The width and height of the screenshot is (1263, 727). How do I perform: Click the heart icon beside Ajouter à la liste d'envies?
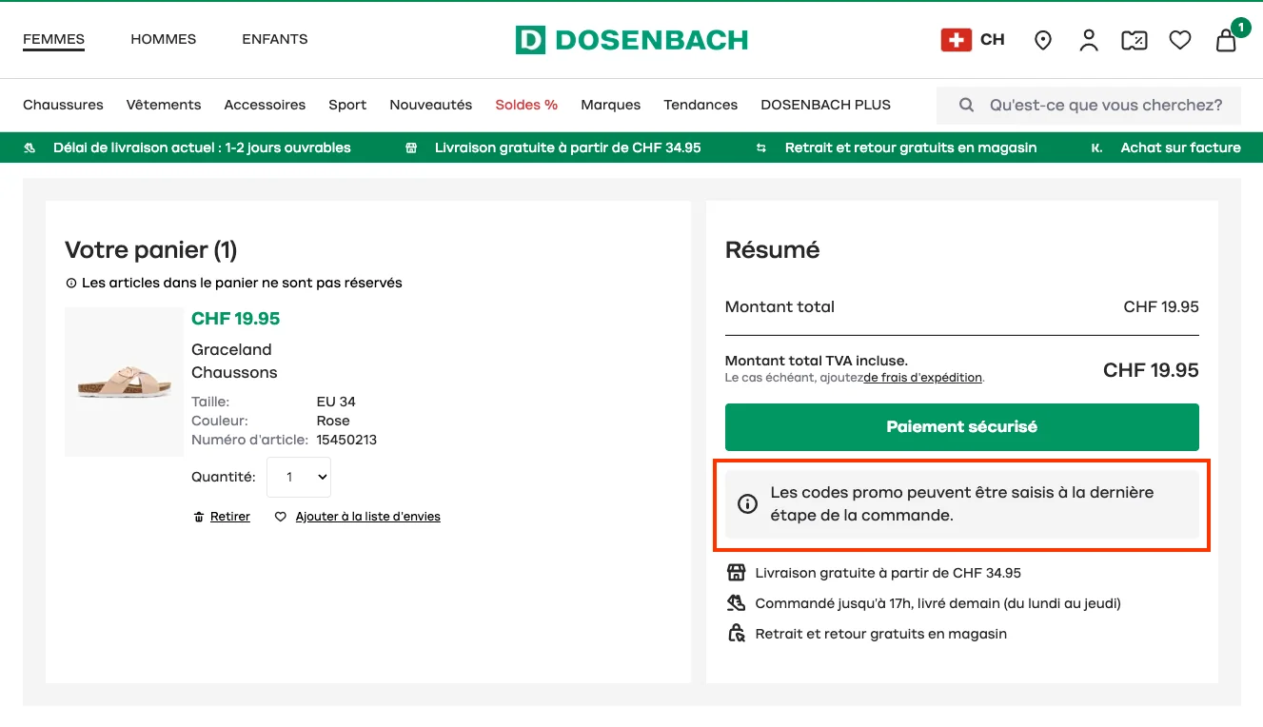click(x=281, y=517)
